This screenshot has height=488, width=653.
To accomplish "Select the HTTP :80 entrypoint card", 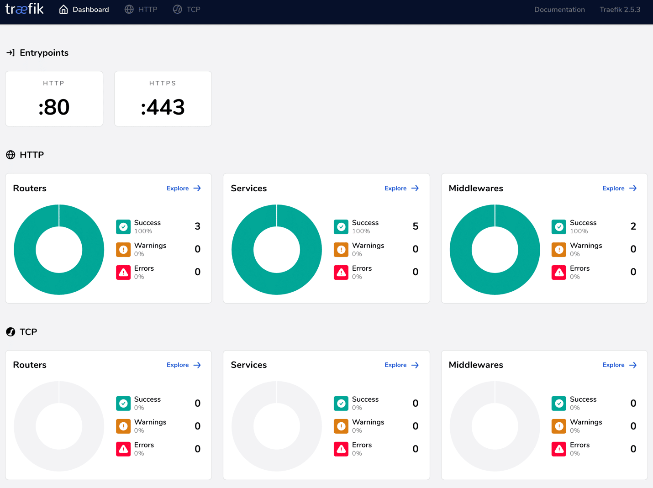I will click(54, 99).
